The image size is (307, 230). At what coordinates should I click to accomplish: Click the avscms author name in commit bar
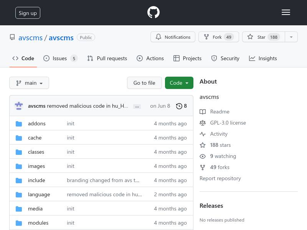(x=36, y=106)
